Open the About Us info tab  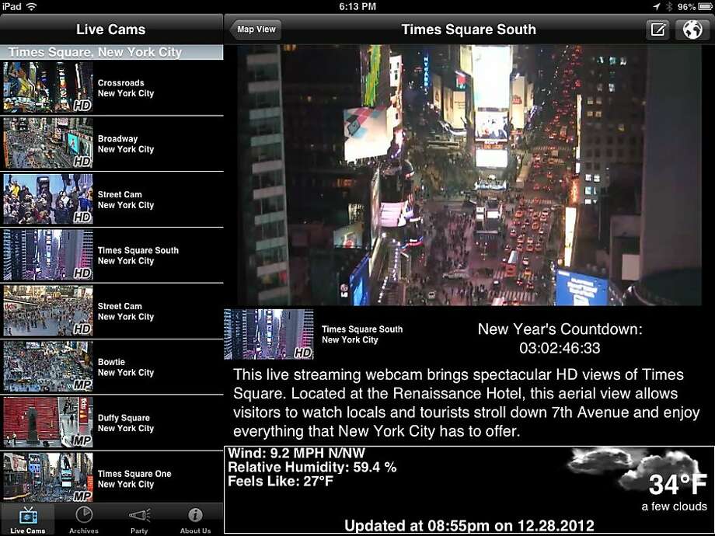point(195,519)
